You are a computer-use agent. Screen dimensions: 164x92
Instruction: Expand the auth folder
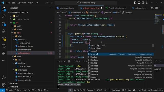[12, 26]
